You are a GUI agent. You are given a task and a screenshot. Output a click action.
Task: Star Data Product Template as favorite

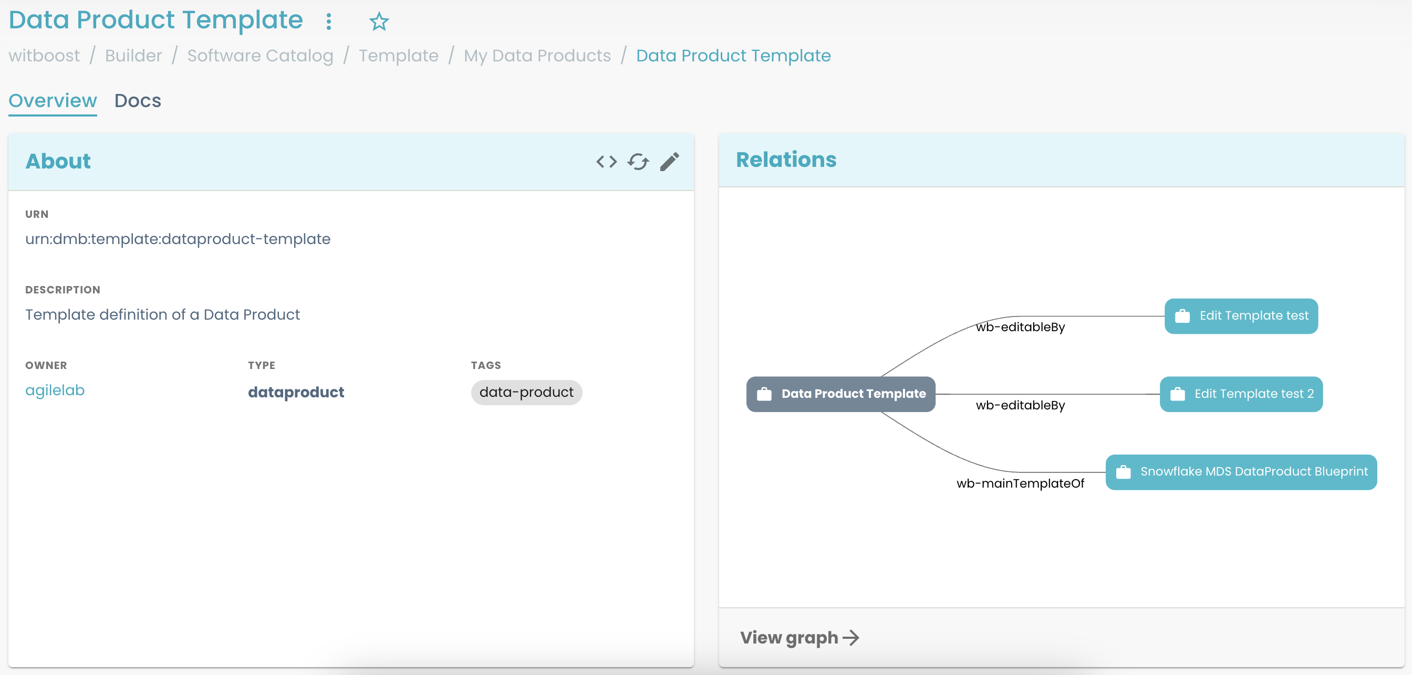pyautogui.click(x=379, y=22)
